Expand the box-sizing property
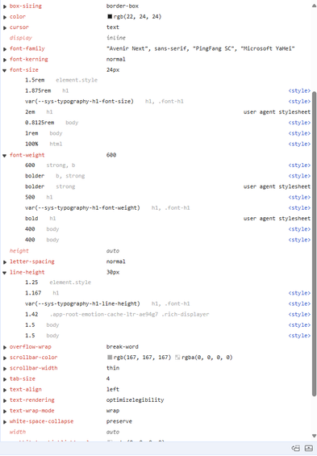The image size is (317, 456). 5,6
